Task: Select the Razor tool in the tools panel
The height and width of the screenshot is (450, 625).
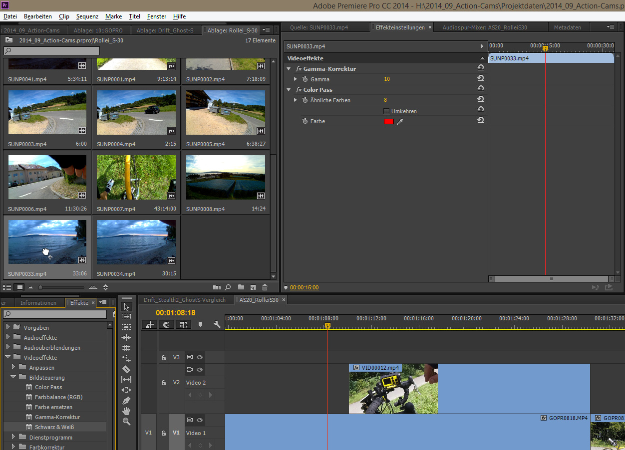Action: [126, 369]
